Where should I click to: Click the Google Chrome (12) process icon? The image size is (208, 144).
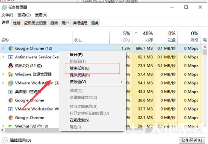coord(11,48)
